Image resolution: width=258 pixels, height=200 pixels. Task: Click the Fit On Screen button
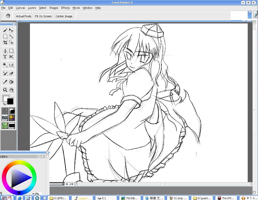coord(44,16)
